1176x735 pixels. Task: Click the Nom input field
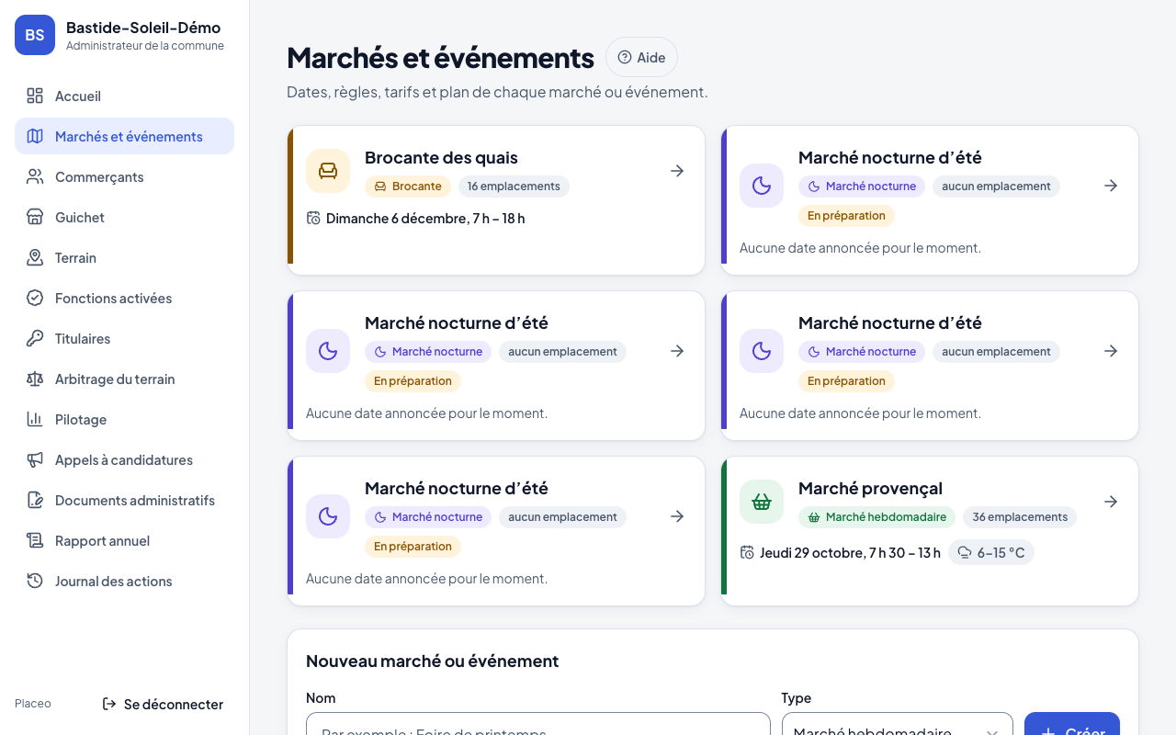tap(538, 724)
